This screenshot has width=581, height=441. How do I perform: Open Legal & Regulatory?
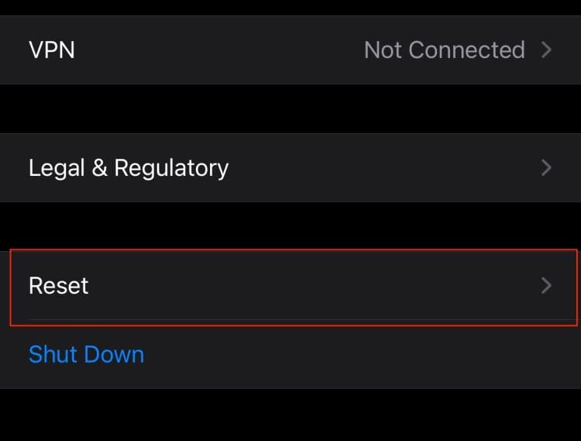290,168
